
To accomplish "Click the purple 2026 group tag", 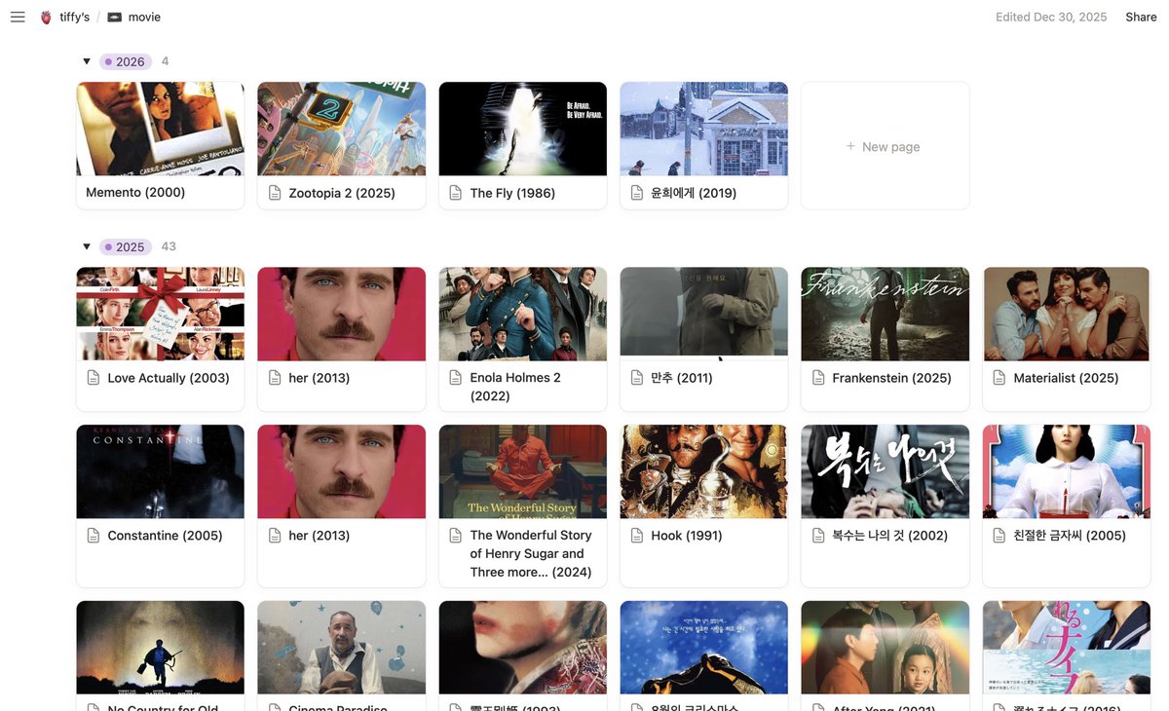I will coord(125,61).
